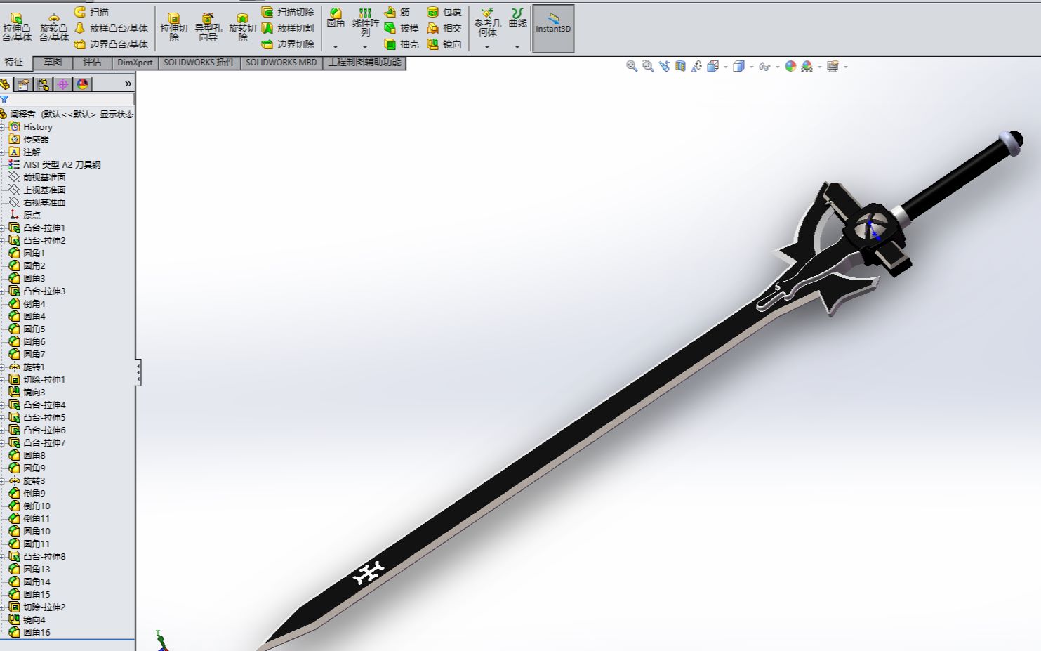Select the 扫描切除 swept cut tool
Image resolution: width=1041 pixels, height=651 pixels.
[x=288, y=12]
